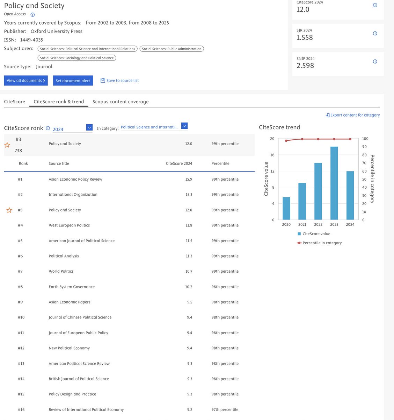The height and width of the screenshot is (420, 394).
Task: Click the Oxford University Press publisher name
Action: point(57,31)
